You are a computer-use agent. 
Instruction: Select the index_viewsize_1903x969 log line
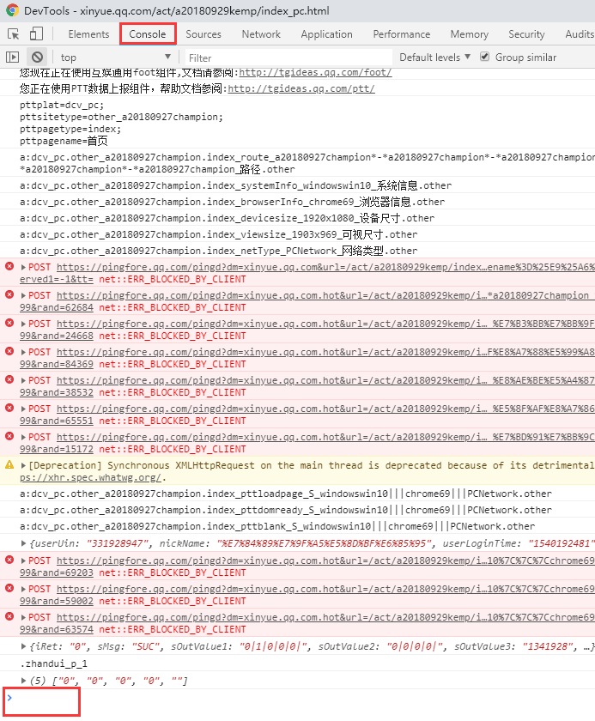click(x=218, y=234)
